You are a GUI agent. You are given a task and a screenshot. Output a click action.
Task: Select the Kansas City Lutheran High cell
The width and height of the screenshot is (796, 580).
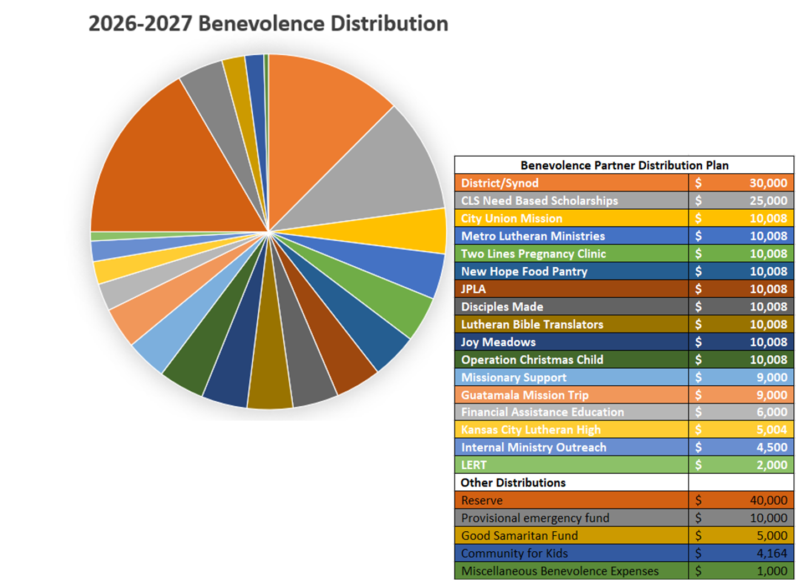click(572, 430)
